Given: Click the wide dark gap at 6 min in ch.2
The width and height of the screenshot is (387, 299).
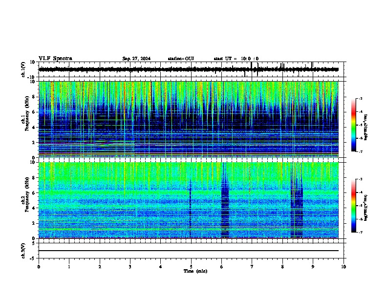Looking at the screenshot, I should 225,200.
